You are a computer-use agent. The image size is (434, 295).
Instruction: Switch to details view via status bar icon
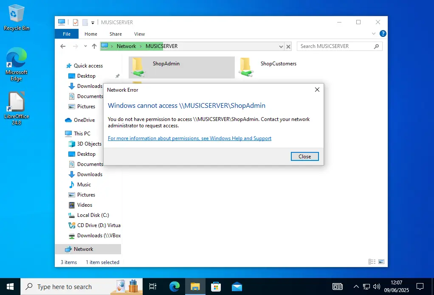pos(373,261)
